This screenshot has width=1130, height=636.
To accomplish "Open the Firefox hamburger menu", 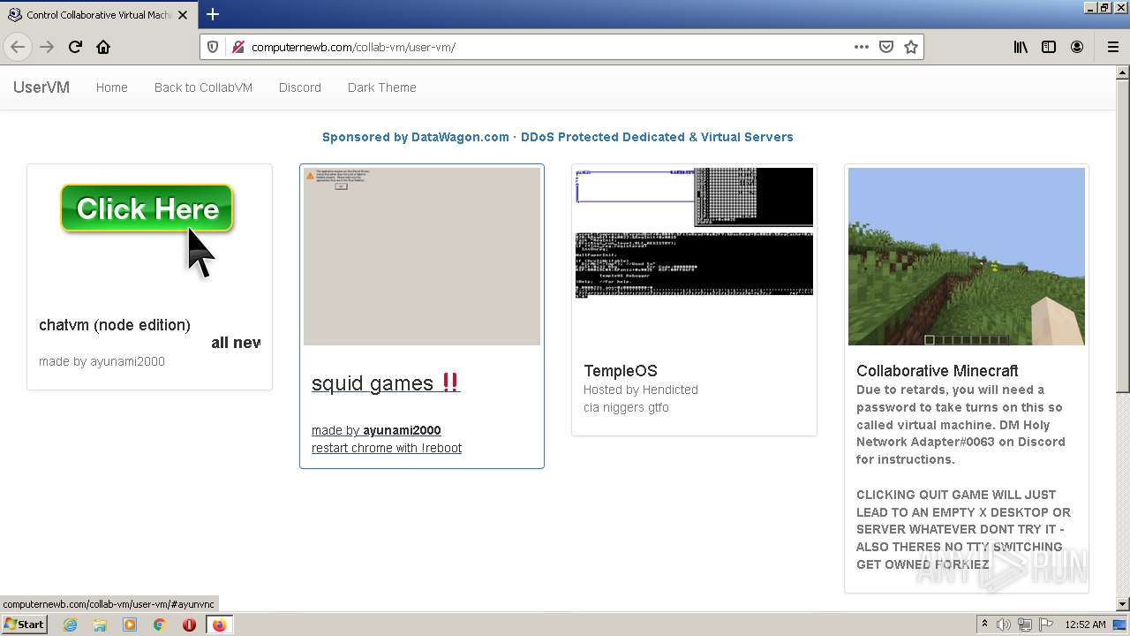I will [x=1112, y=47].
